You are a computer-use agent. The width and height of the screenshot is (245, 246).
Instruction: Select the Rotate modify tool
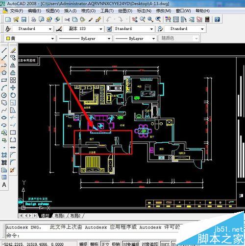pos(13,95)
